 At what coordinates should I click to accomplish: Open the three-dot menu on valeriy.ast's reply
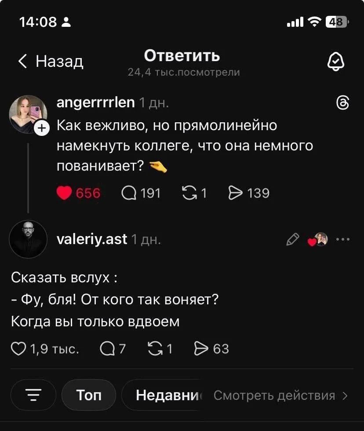[x=342, y=239]
